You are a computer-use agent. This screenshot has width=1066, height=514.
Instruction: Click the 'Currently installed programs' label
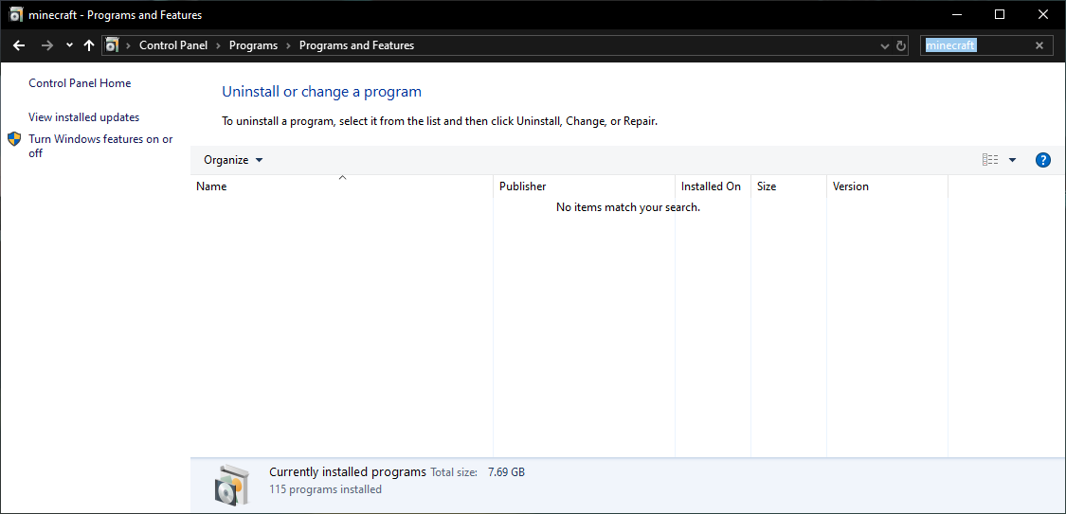348,471
